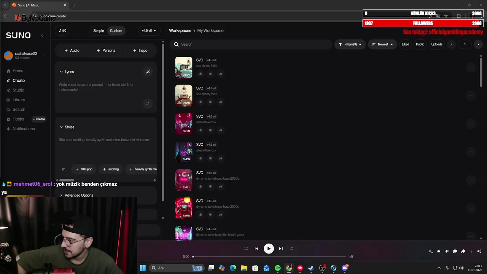Click the + Create button beside Hooks
The image size is (487, 274).
pyautogui.click(x=39, y=119)
